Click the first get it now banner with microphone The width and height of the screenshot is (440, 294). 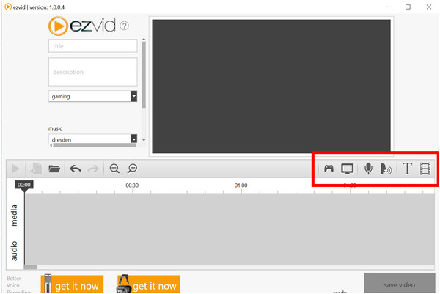pos(72,284)
